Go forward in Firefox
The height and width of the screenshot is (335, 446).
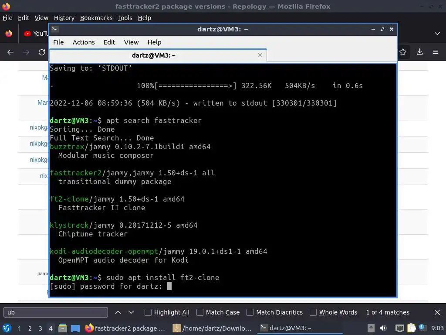pos(26,52)
